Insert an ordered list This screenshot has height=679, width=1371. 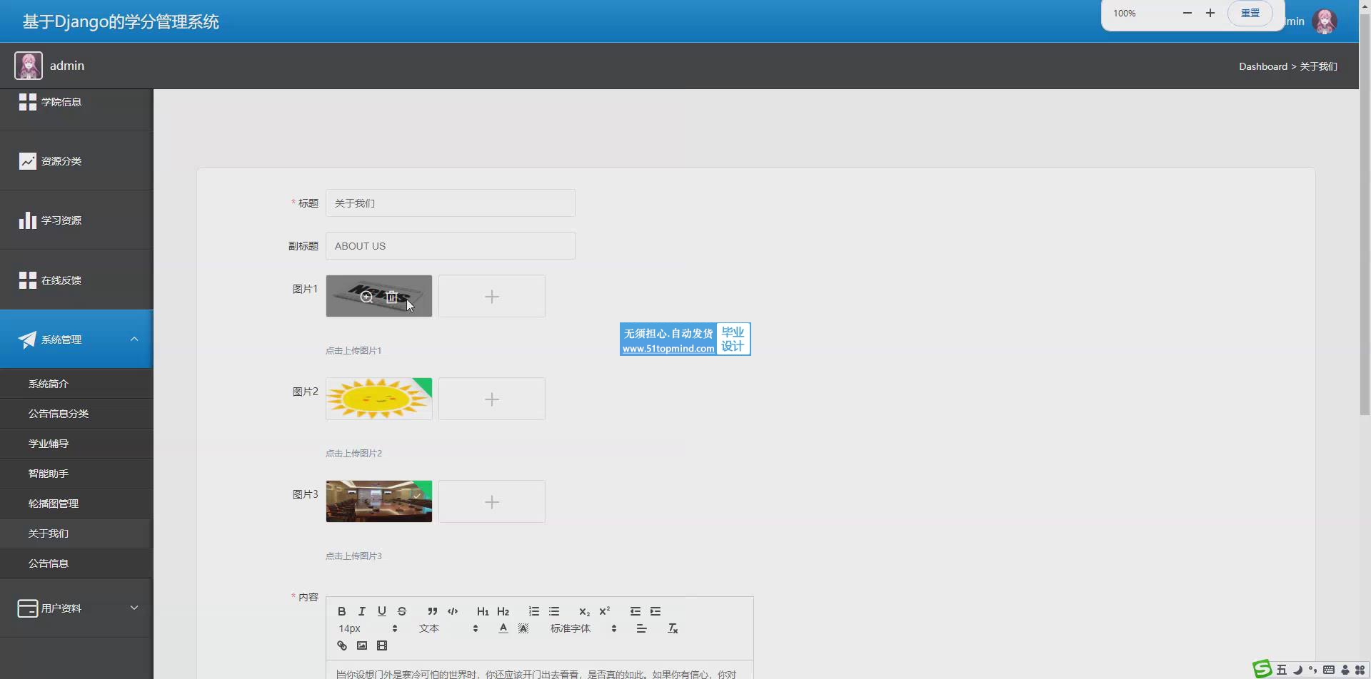[x=533, y=611]
